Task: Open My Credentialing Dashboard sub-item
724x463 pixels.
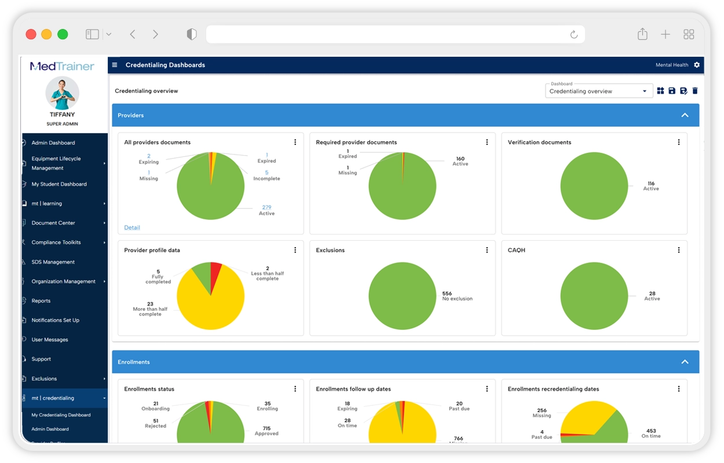Action: point(61,415)
